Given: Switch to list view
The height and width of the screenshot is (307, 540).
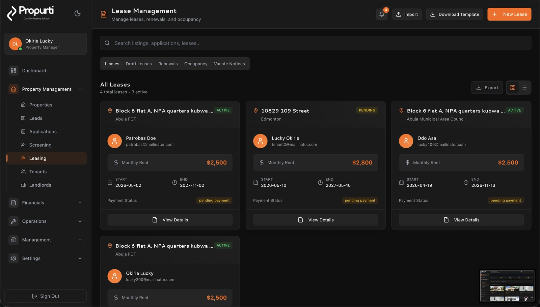Looking at the screenshot, I should [x=524, y=88].
